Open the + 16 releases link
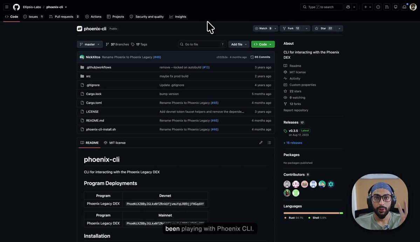The image size is (420, 242). pyautogui.click(x=293, y=143)
